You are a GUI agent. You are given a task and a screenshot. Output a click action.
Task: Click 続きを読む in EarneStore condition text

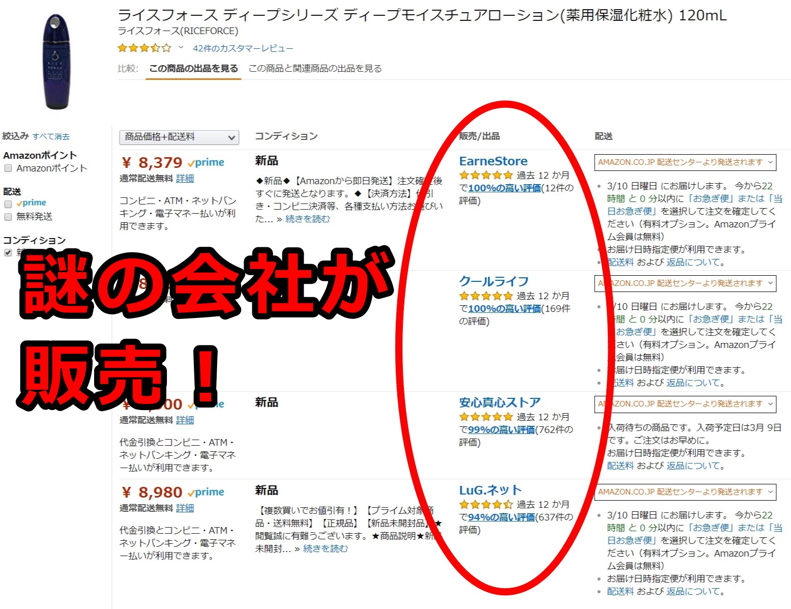click(308, 219)
